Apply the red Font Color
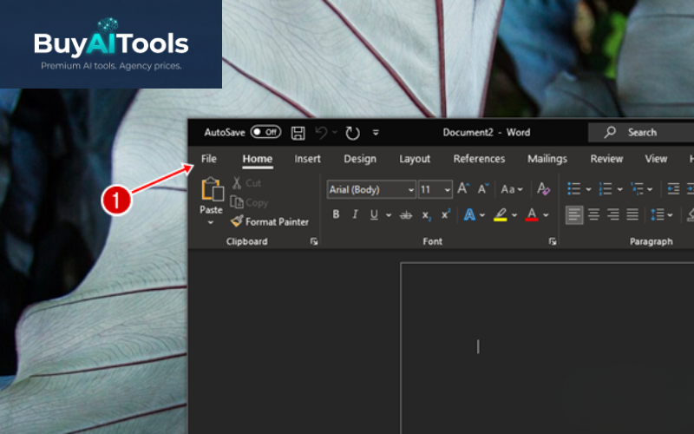The width and height of the screenshot is (694, 434). [x=532, y=214]
